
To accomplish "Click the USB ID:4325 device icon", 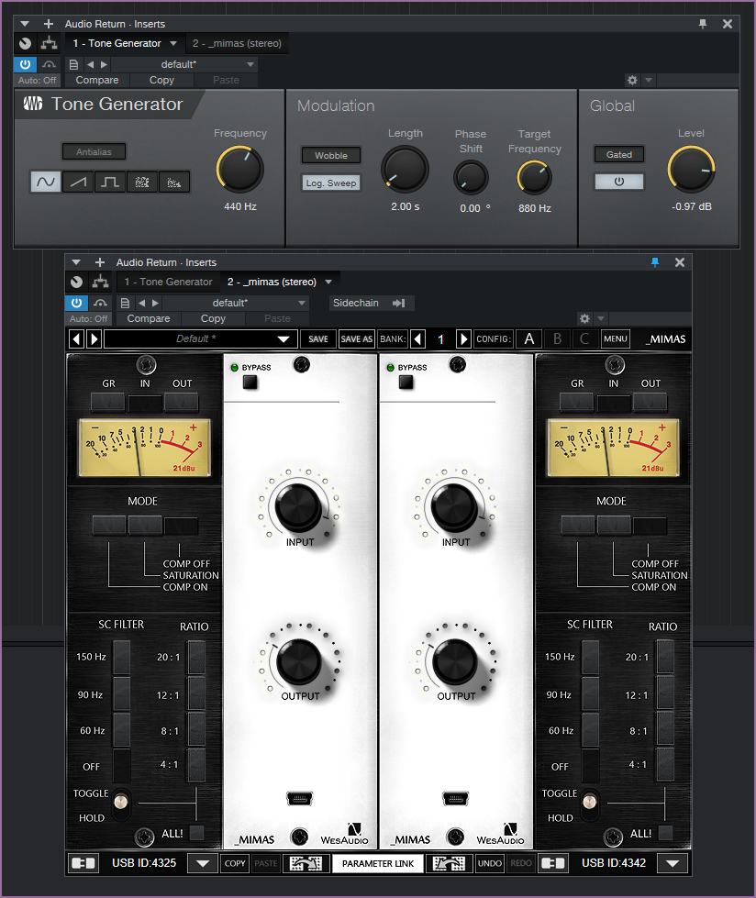I will (x=83, y=863).
